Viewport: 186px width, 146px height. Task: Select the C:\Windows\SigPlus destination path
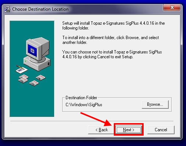click(x=84, y=105)
